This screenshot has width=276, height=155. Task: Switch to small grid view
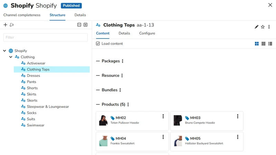tap(264, 44)
